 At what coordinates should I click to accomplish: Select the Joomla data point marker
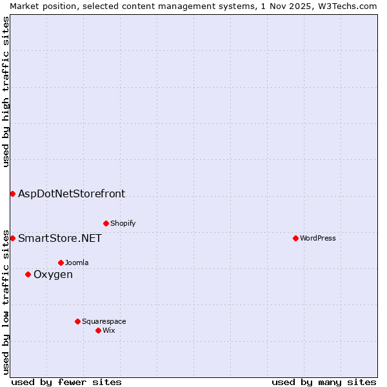[61, 263]
